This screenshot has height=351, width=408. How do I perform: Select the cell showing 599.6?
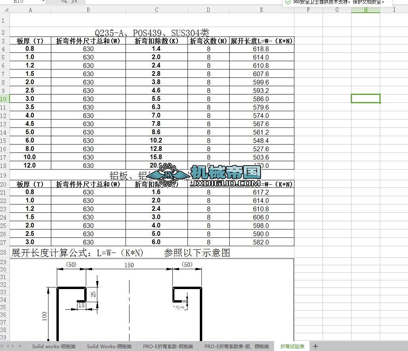[261, 82]
